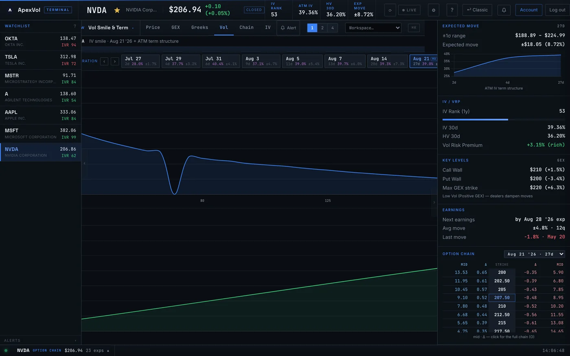Open the GEX tab
570x356 pixels.
[176, 28]
